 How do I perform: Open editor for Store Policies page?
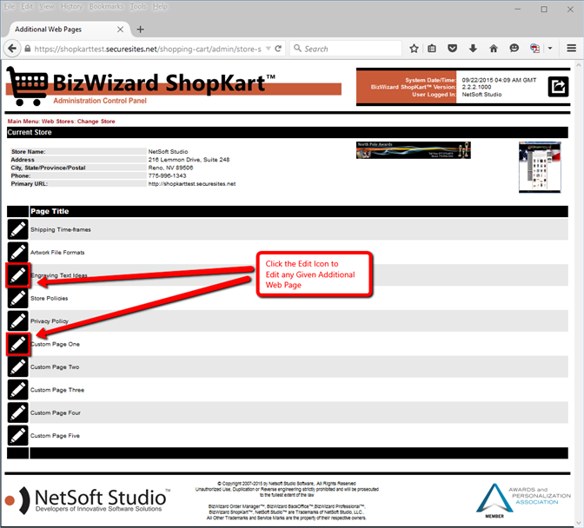click(18, 298)
